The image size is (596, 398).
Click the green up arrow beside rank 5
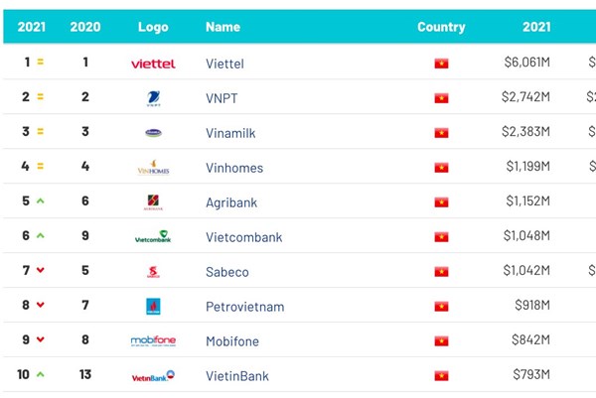pos(41,201)
